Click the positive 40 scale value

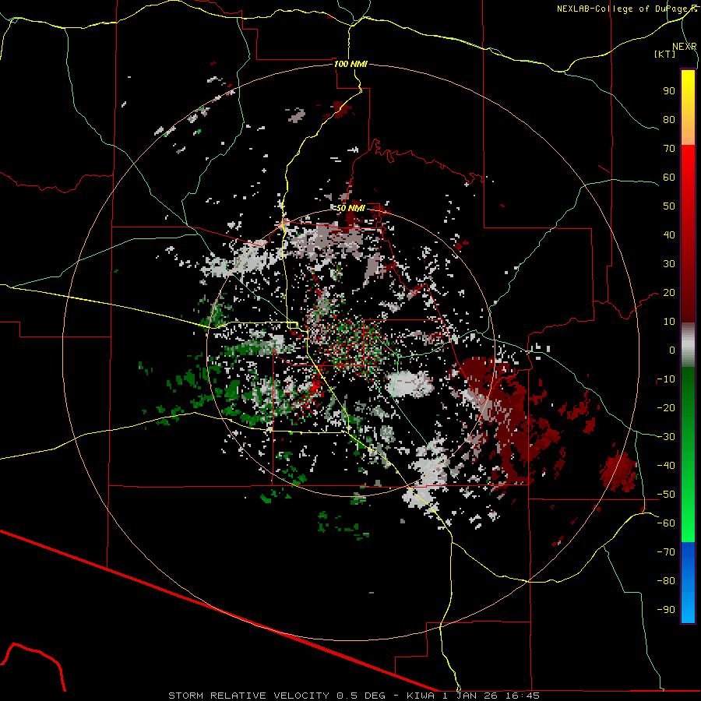669,234
